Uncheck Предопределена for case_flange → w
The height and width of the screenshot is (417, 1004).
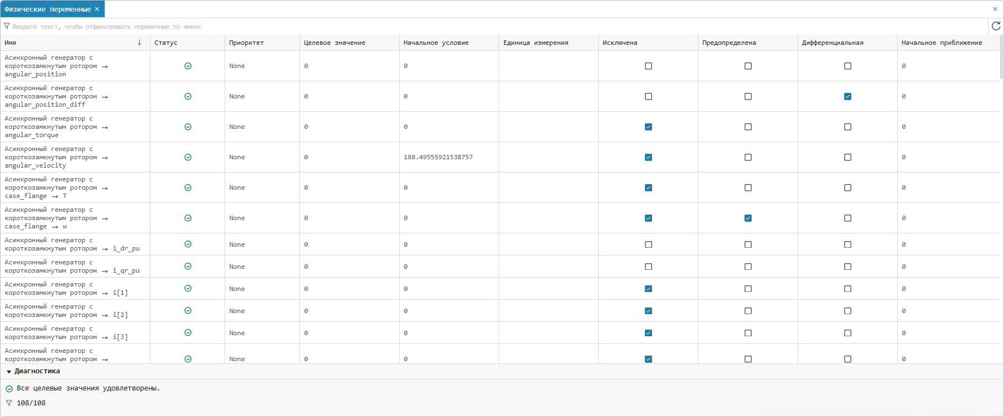(748, 218)
